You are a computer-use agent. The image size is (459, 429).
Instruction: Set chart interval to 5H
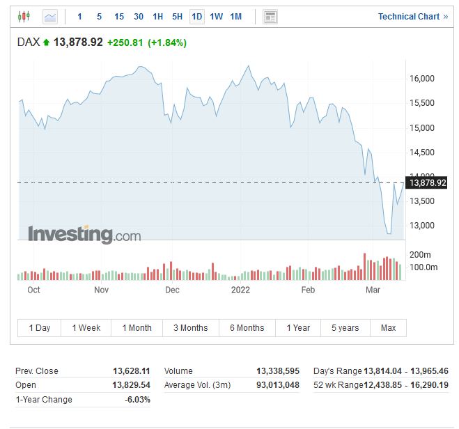coord(178,16)
